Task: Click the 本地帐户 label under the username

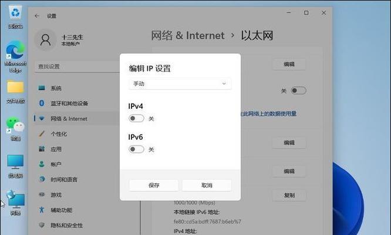Action: tap(70, 43)
